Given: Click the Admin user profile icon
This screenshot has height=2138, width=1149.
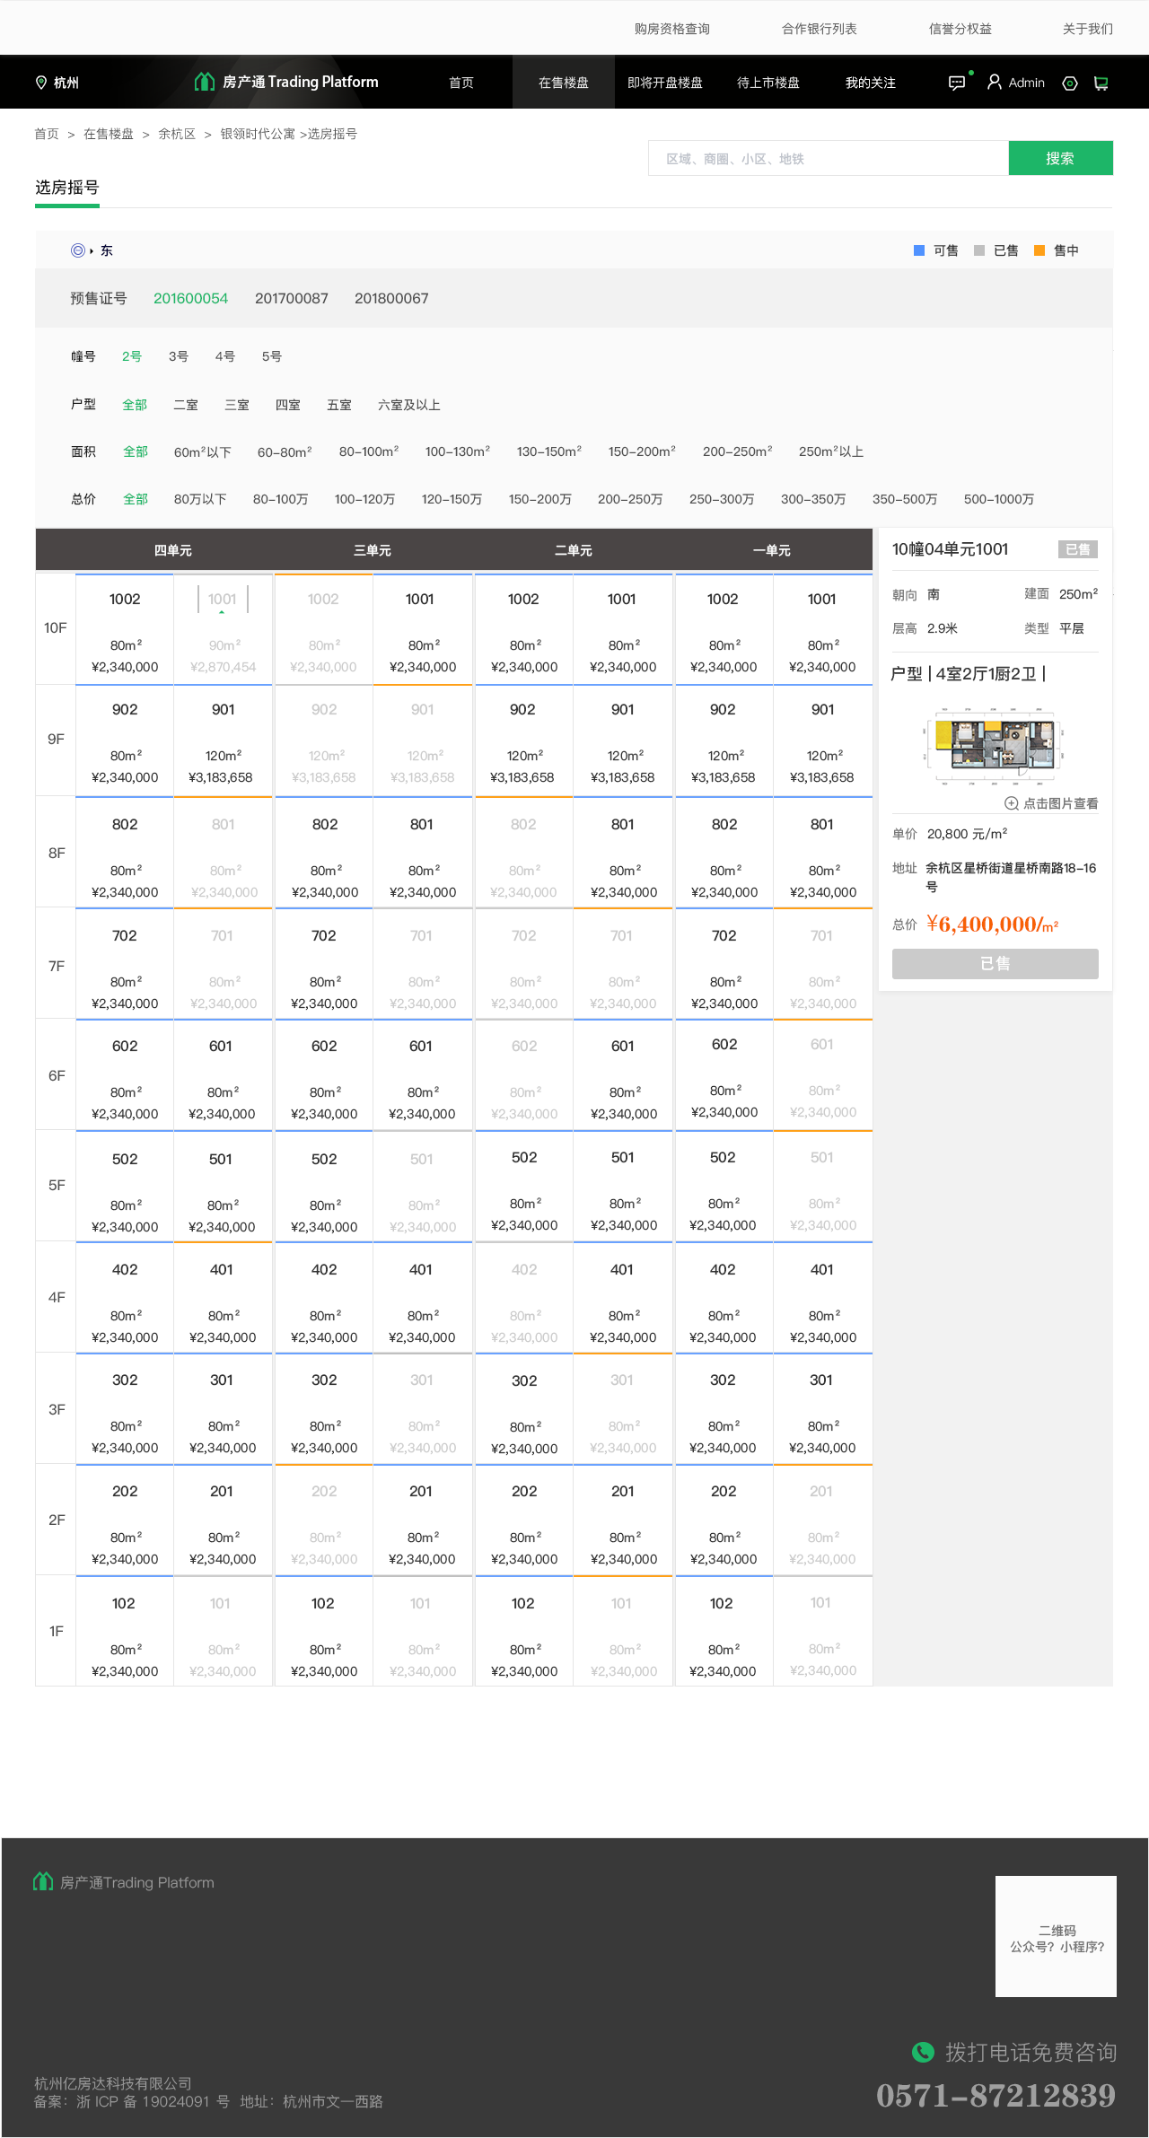Looking at the screenshot, I should 995,83.
